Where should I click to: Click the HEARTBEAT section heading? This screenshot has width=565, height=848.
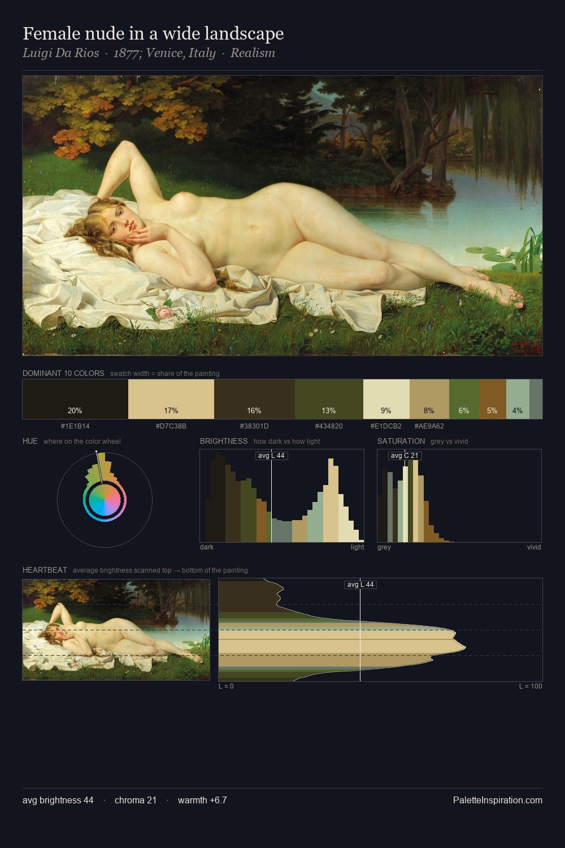[45, 570]
